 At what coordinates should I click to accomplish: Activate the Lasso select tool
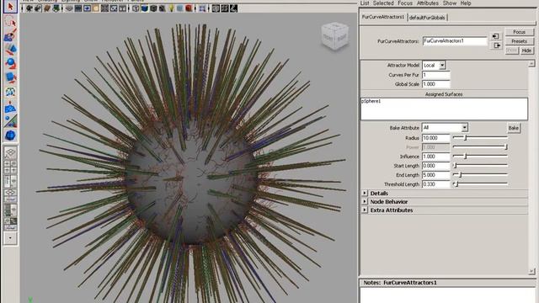tap(10, 22)
